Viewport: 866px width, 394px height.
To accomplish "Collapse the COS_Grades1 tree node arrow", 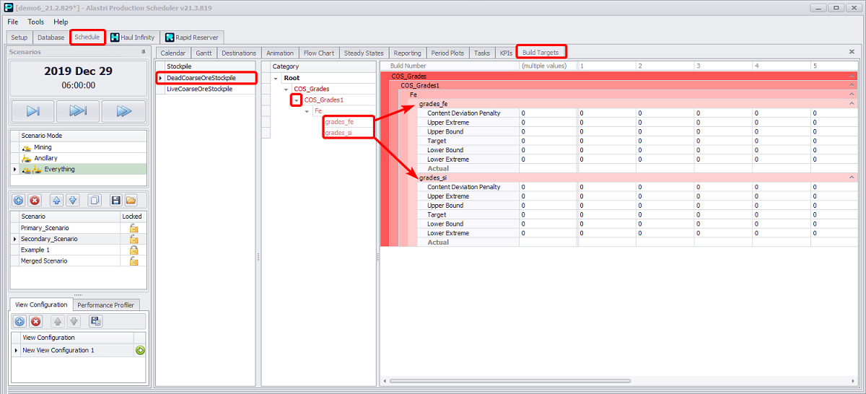I will coord(296,100).
